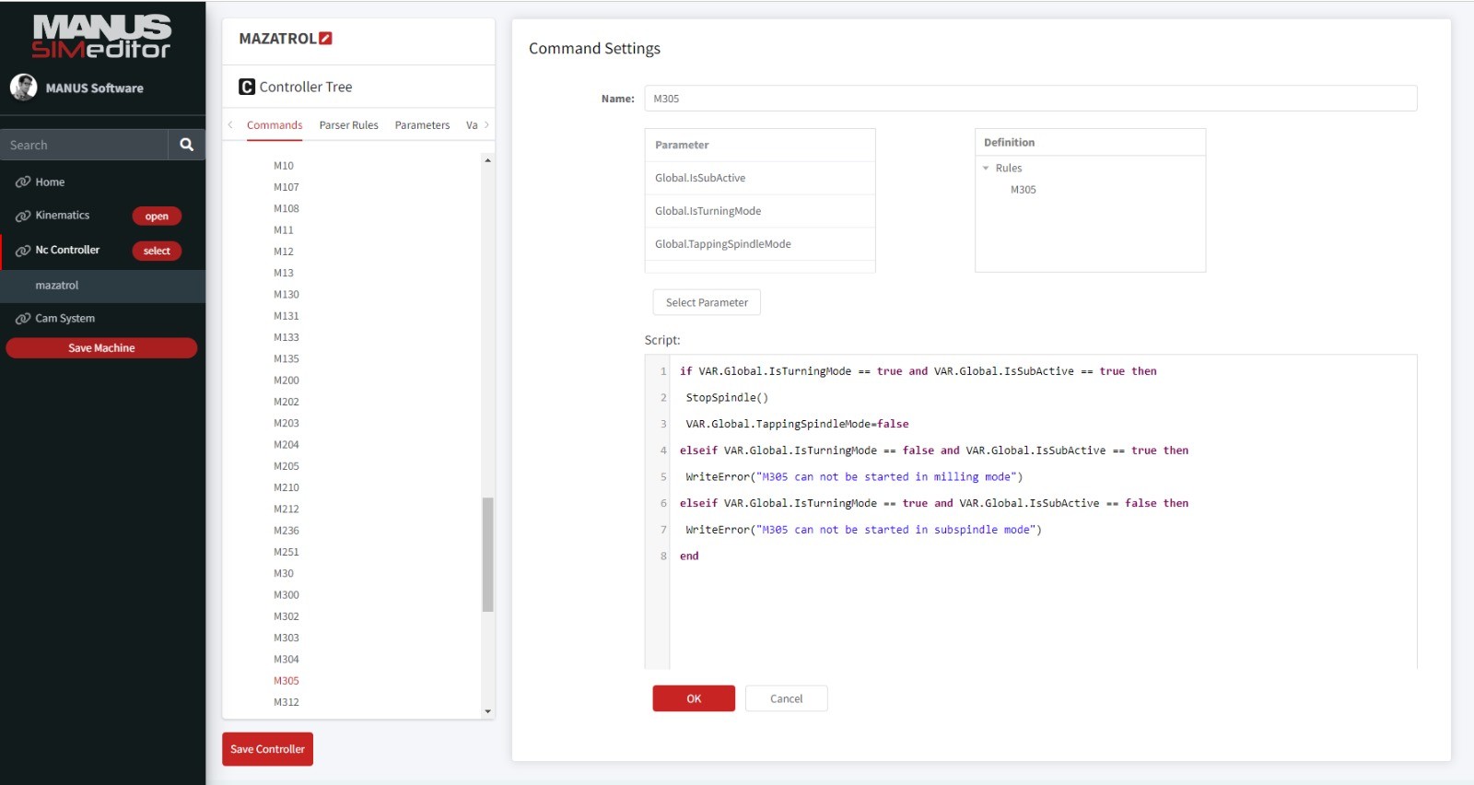Confirm with the OK button
Image resolution: width=1474 pixels, height=785 pixels.
[694, 698]
